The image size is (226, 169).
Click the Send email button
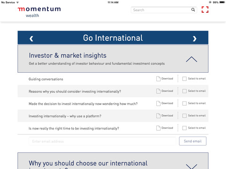193,141
